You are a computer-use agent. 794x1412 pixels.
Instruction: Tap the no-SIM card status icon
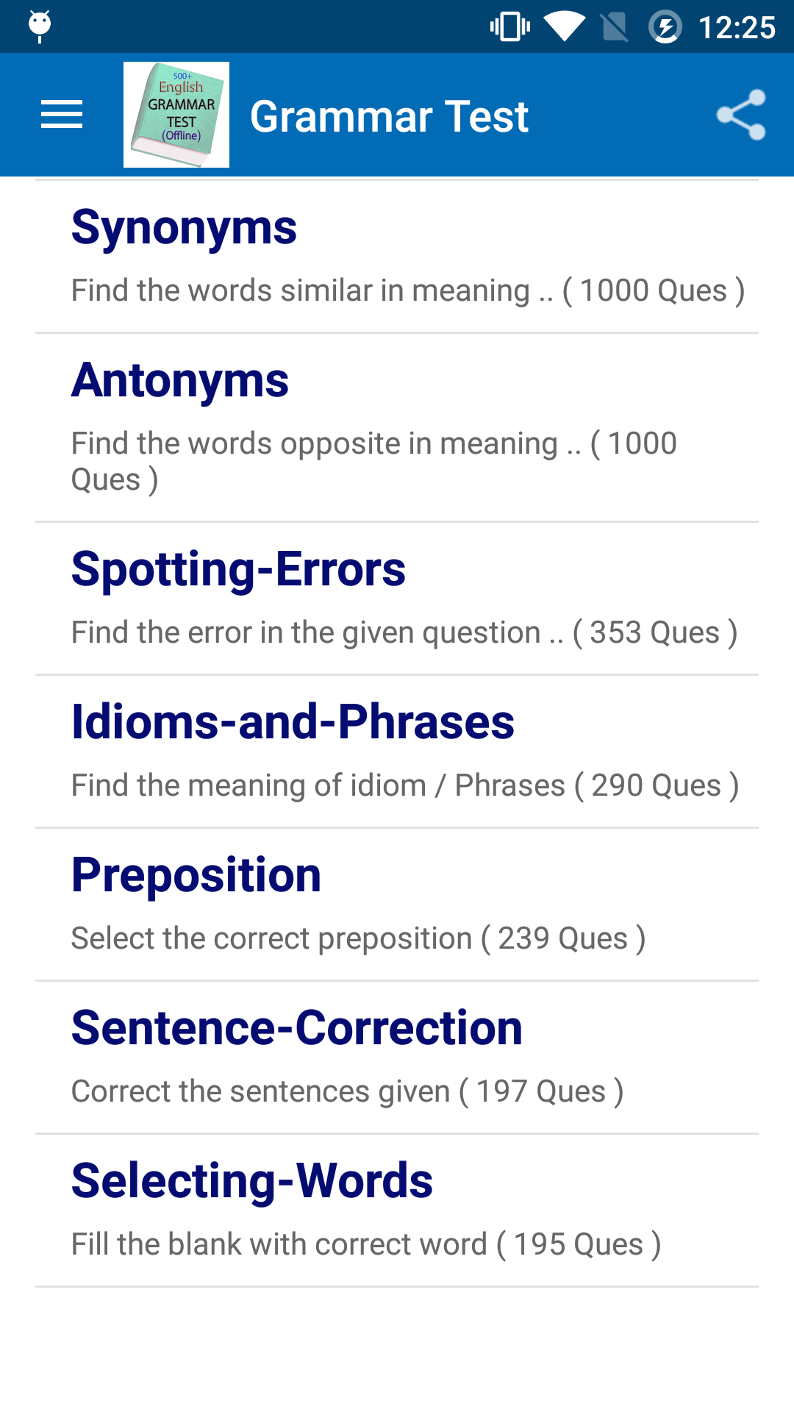pyautogui.click(x=614, y=27)
